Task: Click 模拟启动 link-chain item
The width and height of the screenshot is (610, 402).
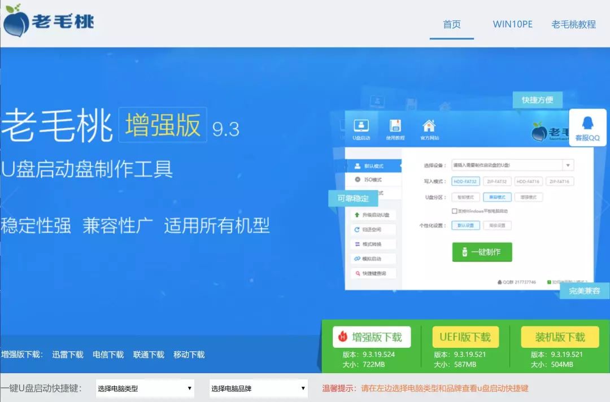Action: (x=372, y=259)
